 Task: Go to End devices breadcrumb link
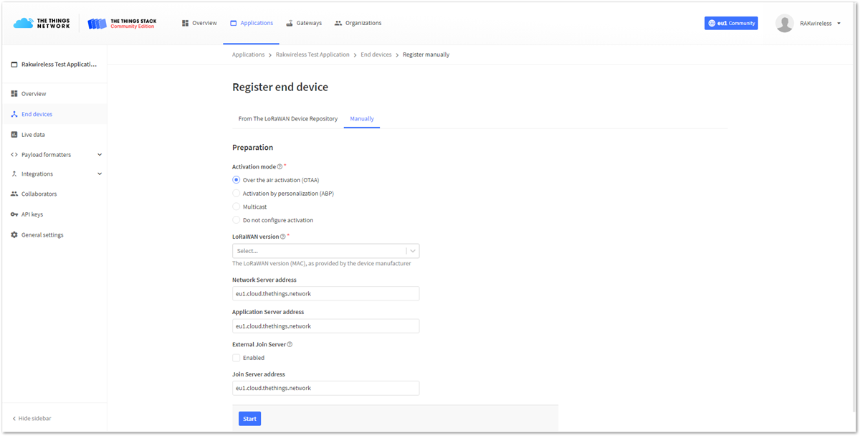[x=376, y=54]
